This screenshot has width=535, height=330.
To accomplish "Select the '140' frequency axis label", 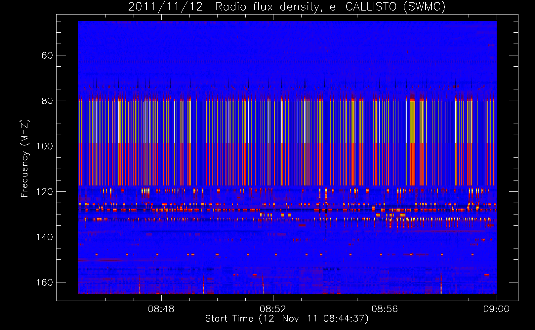I will coord(45,237).
